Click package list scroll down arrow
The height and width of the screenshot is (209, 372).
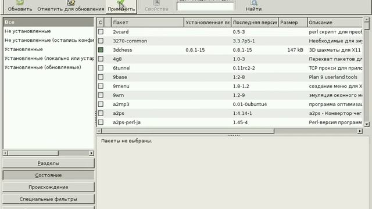[367, 124]
